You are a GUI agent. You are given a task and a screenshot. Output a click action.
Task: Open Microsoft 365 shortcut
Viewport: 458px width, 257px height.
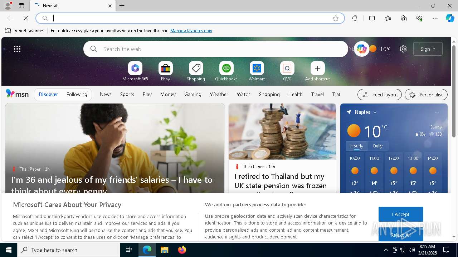[135, 71]
